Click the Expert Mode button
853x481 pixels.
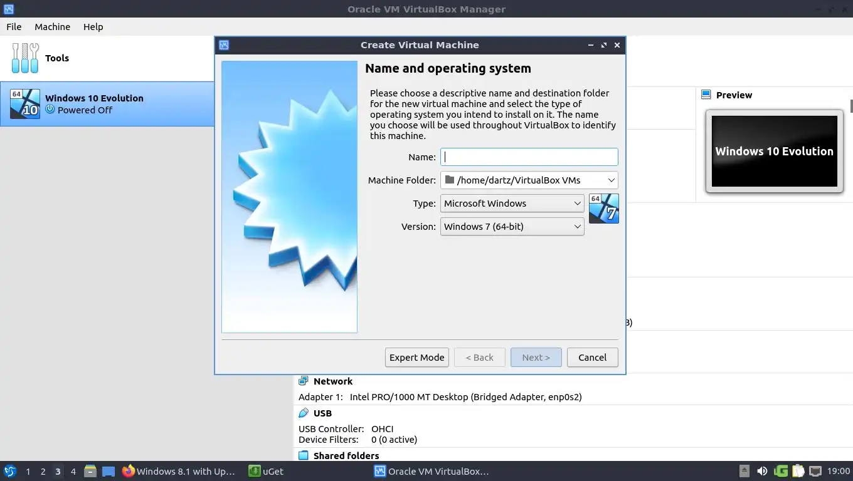(416, 357)
